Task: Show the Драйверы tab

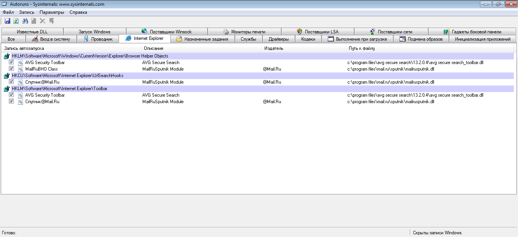Action: point(279,39)
